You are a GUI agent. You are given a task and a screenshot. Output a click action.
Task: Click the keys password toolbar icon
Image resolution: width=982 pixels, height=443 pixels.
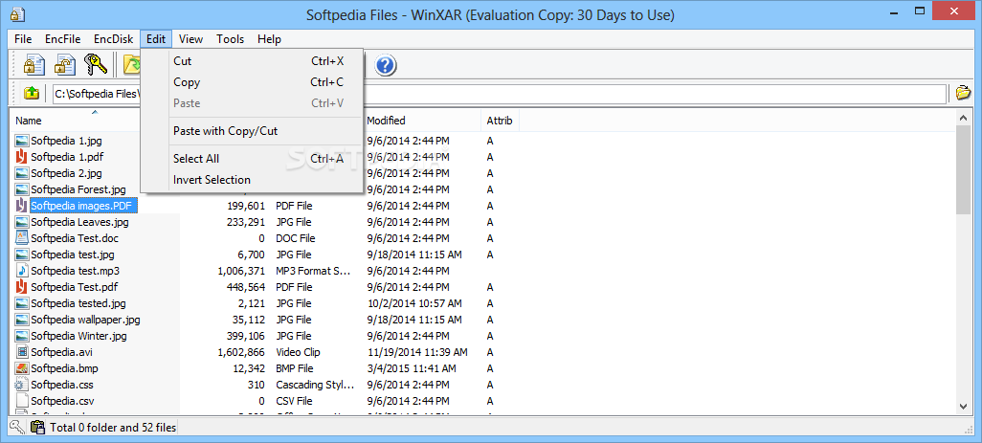(97, 65)
